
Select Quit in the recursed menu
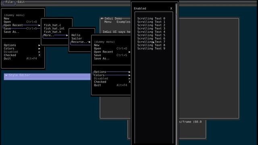112,85
